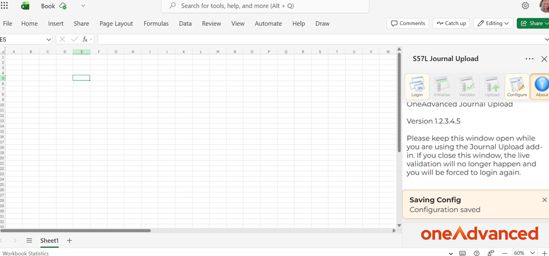Select column W header

tap(388, 52)
